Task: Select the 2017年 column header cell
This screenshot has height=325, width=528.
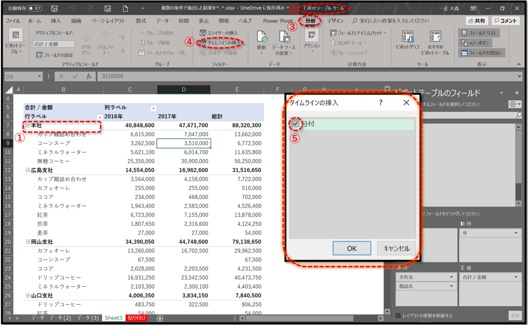Action: [183, 116]
